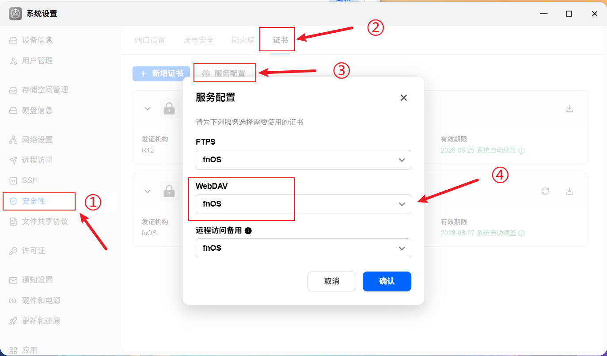Open the 远程访问备用 certificate dropdown
Viewport: 607px width, 356px height.
303,248
